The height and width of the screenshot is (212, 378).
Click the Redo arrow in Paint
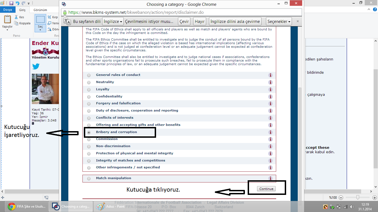(x=23, y=3)
